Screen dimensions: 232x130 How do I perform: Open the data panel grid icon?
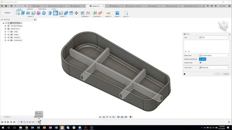2,6
